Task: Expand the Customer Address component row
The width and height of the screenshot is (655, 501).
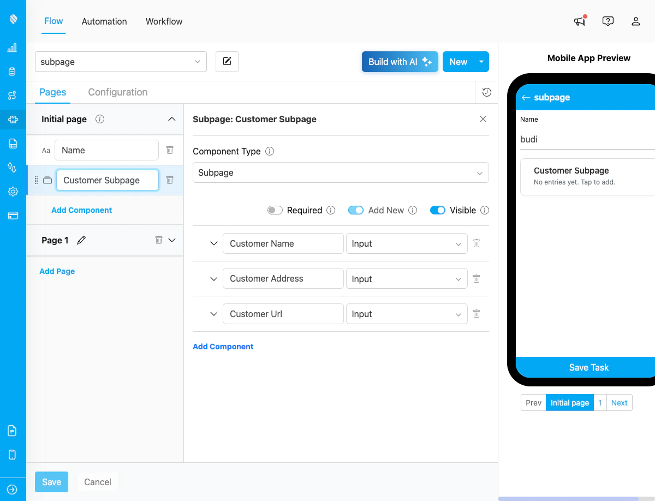Action: (213, 278)
